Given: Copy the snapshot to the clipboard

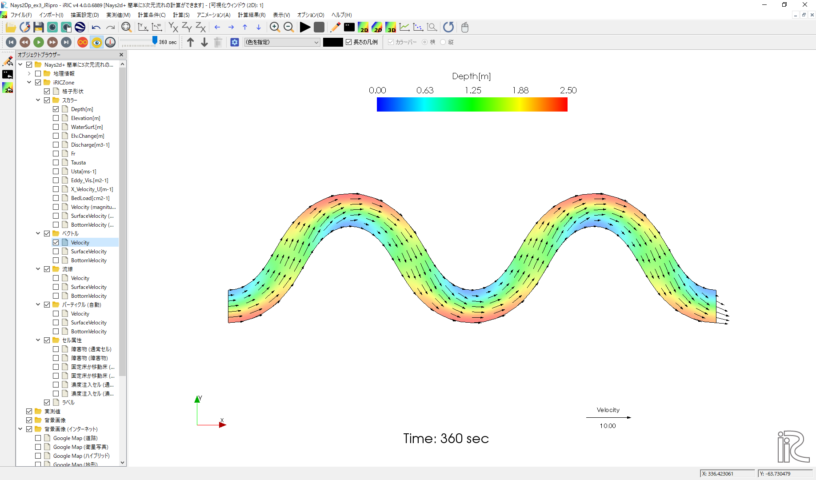Looking at the screenshot, I should pyautogui.click(x=66, y=28).
